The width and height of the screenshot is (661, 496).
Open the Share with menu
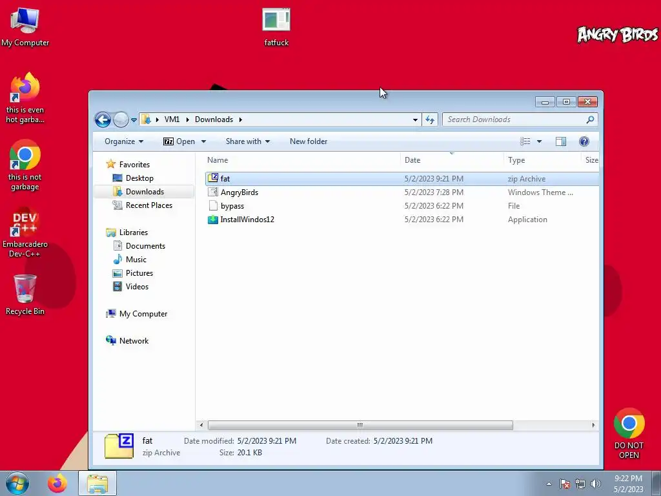[x=248, y=141]
